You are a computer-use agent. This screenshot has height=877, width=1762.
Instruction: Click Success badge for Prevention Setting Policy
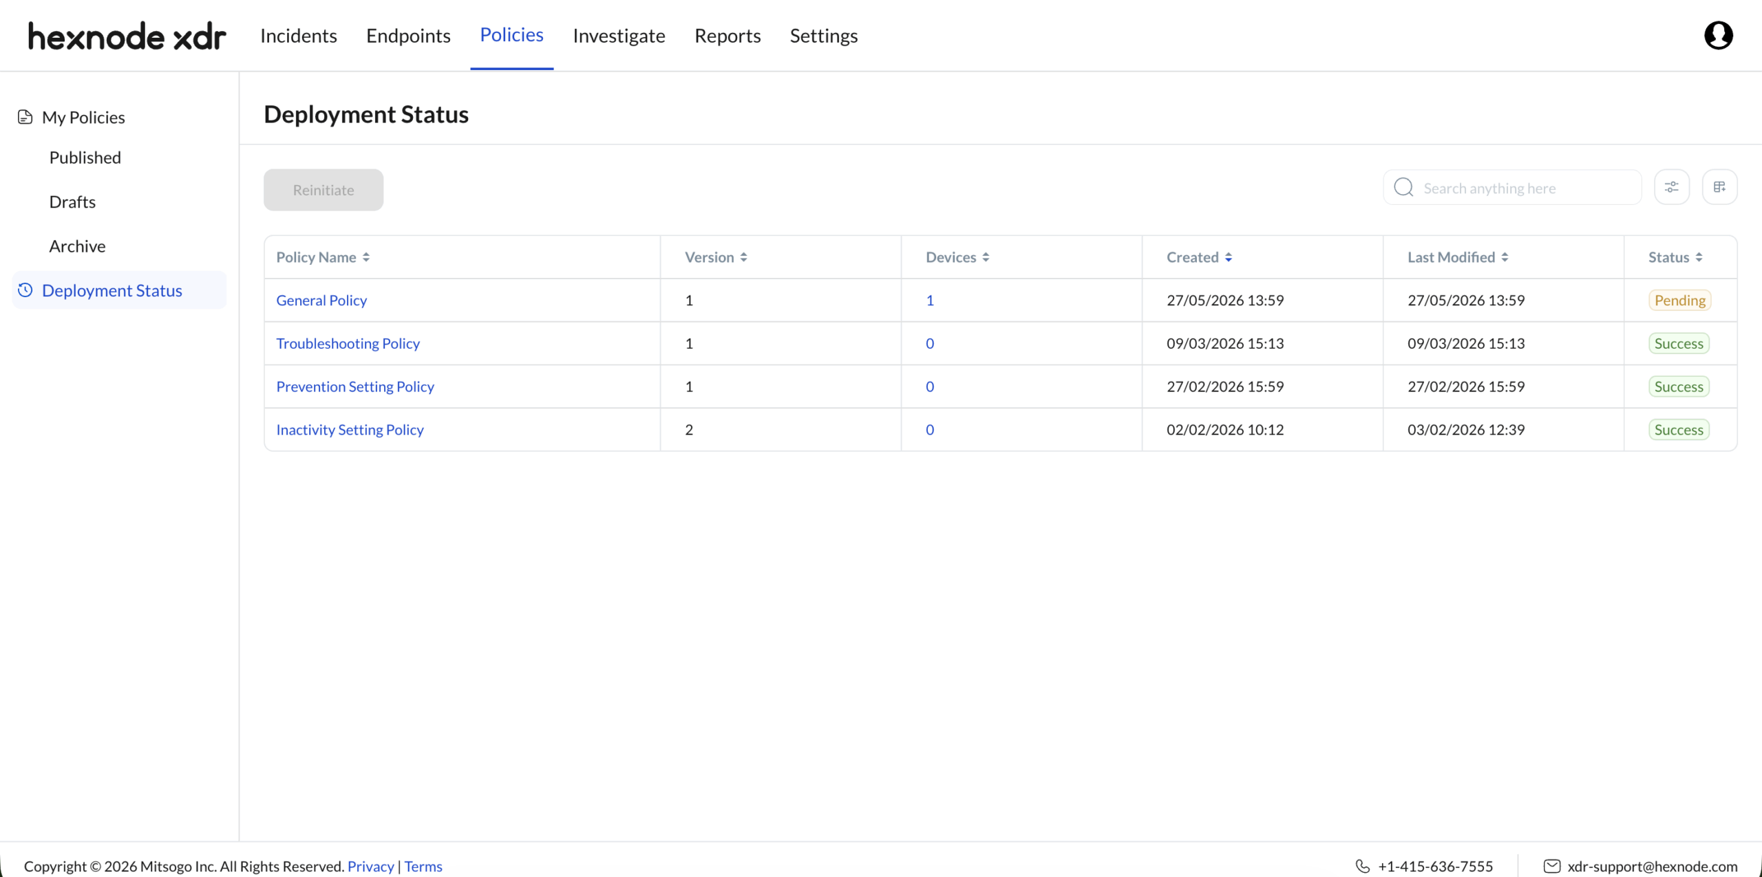pyautogui.click(x=1679, y=387)
